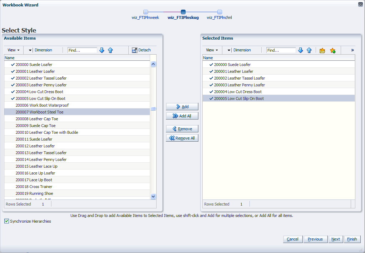Select 200004 Low Cut Dress Boot in Selected Items
This screenshot has height=253, width=365.
(278, 92)
